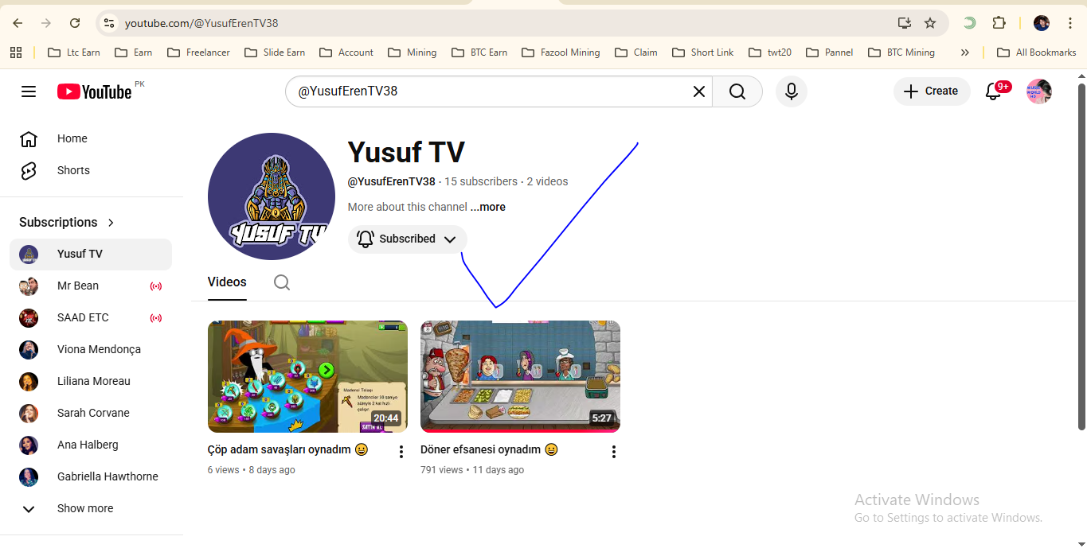
Task: Go to YouTube home via logo
Action: point(95,91)
